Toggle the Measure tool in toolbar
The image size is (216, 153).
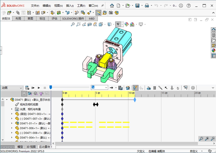98,13
